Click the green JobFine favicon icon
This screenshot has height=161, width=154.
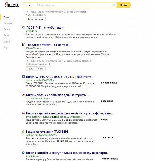click(x=23, y=131)
